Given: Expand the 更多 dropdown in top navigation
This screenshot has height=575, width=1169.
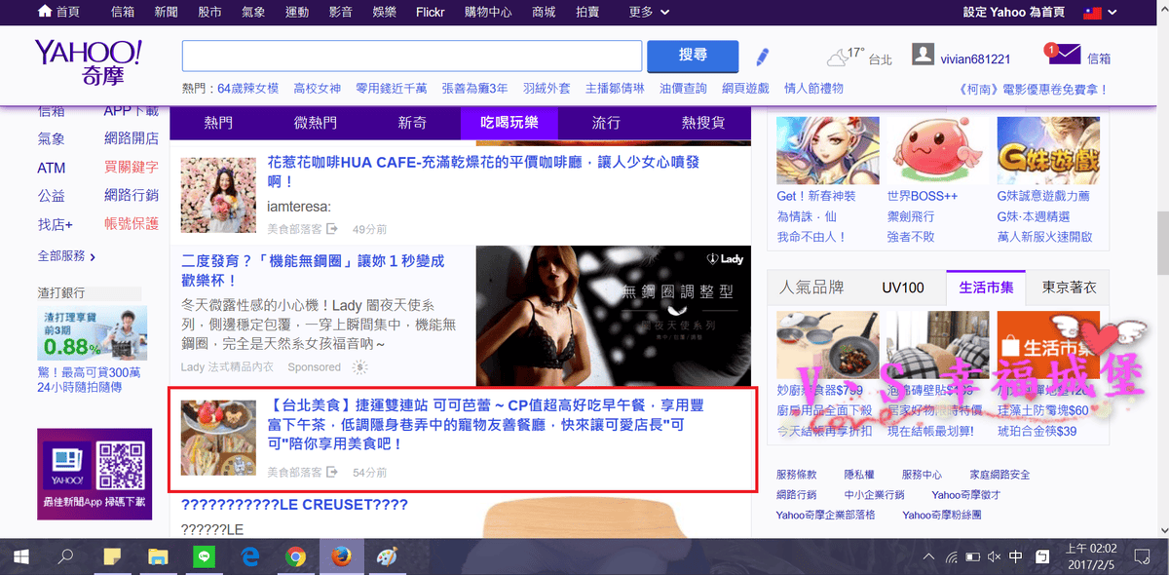Looking at the screenshot, I should point(649,12).
